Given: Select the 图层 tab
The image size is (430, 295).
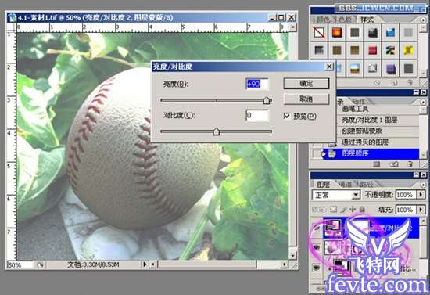Looking at the screenshot, I should point(324,184).
